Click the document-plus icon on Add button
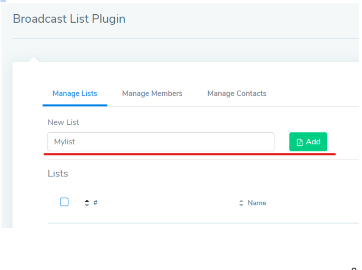This screenshot has width=362, height=270. pyautogui.click(x=299, y=142)
